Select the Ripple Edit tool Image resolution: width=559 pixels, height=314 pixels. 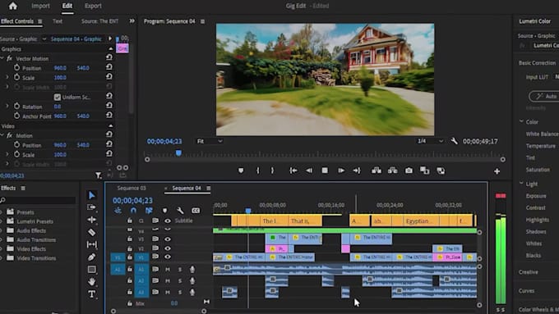tap(91, 220)
